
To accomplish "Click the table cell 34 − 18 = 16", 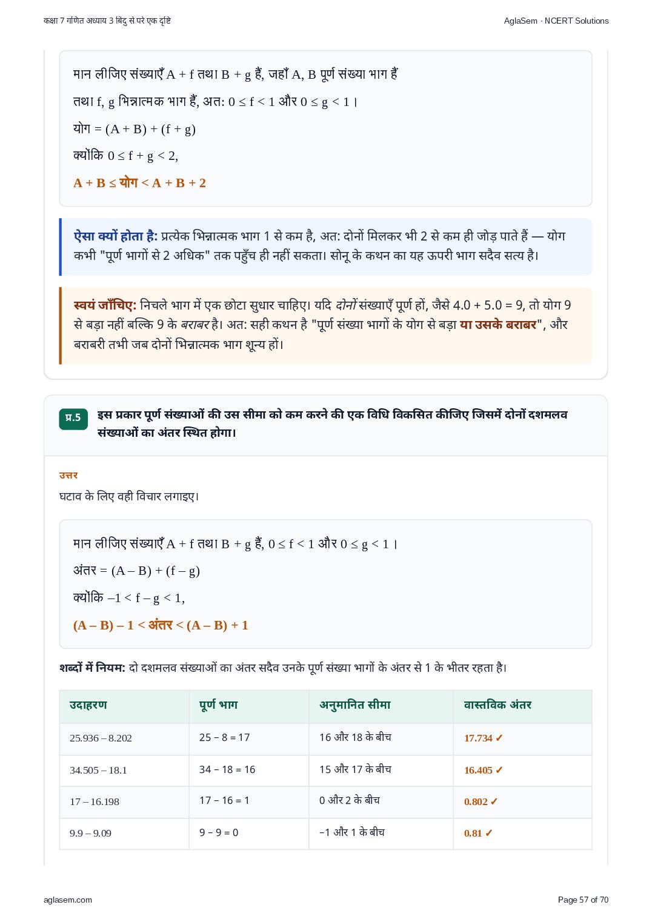I will 227,769.
